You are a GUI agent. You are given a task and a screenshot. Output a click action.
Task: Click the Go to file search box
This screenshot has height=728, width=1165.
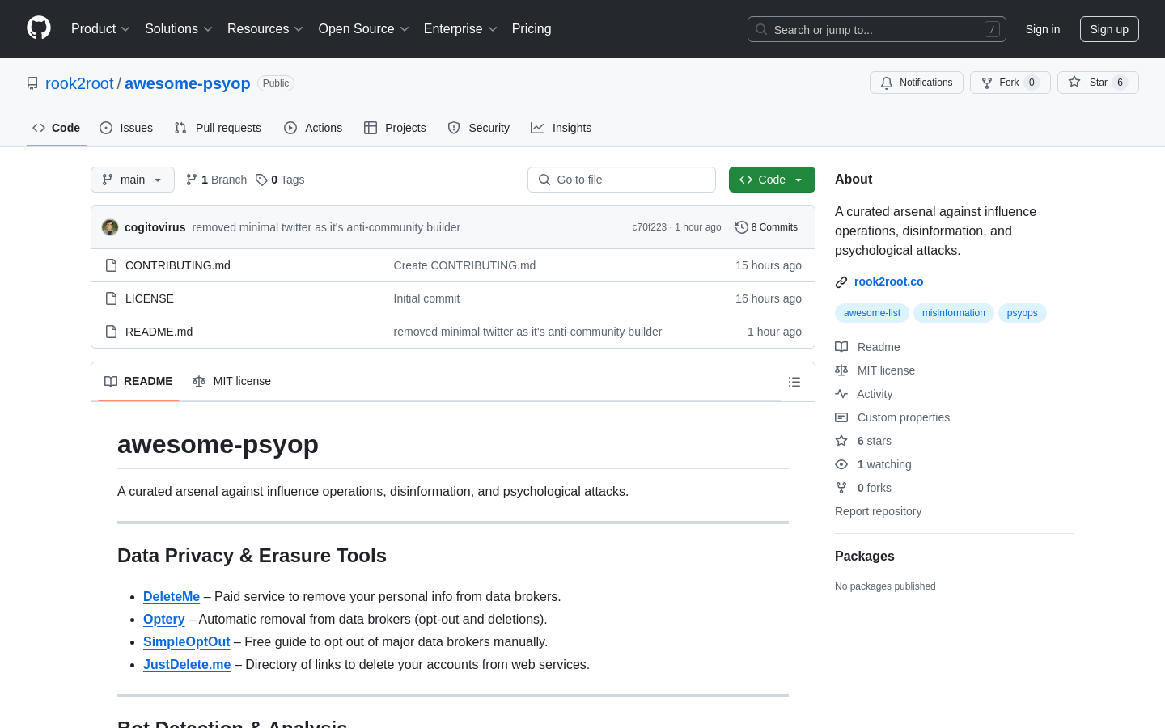621,180
